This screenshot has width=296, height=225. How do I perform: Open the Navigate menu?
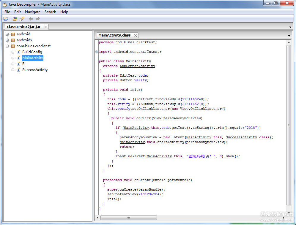(33, 12)
